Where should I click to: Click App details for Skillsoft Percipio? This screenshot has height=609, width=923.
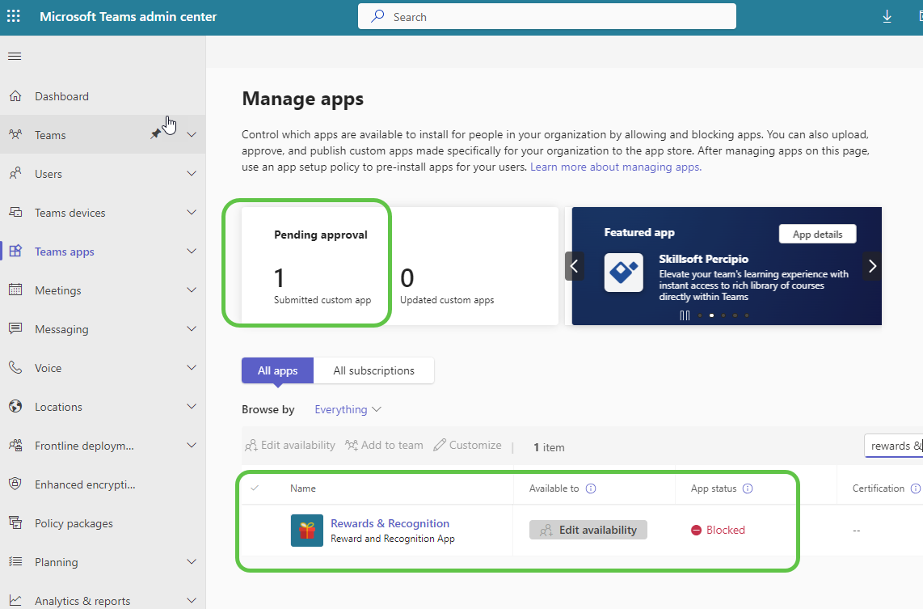pyautogui.click(x=817, y=233)
